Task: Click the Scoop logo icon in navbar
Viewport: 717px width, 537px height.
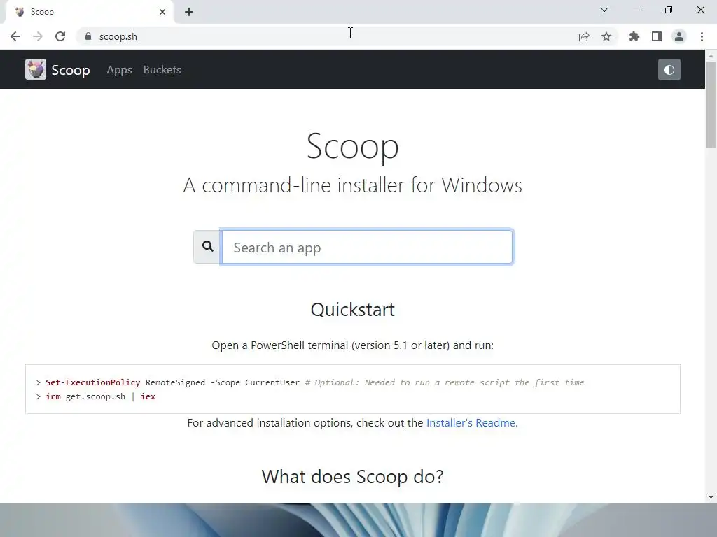Action: [36, 69]
